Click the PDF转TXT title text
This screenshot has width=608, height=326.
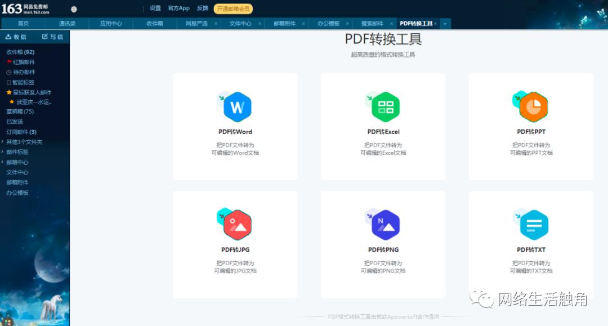click(x=531, y=249)
